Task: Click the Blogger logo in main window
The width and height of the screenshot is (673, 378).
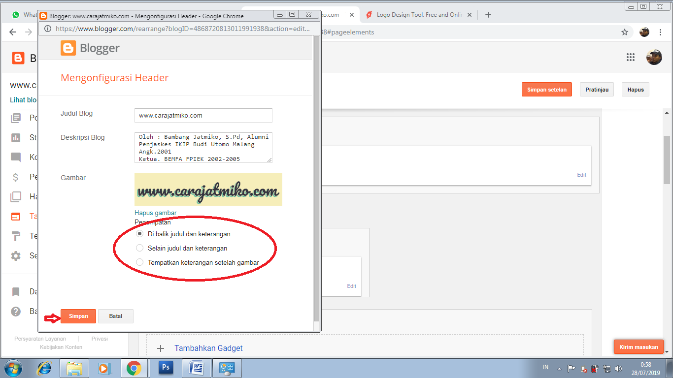Action: [x=18, y=58]
